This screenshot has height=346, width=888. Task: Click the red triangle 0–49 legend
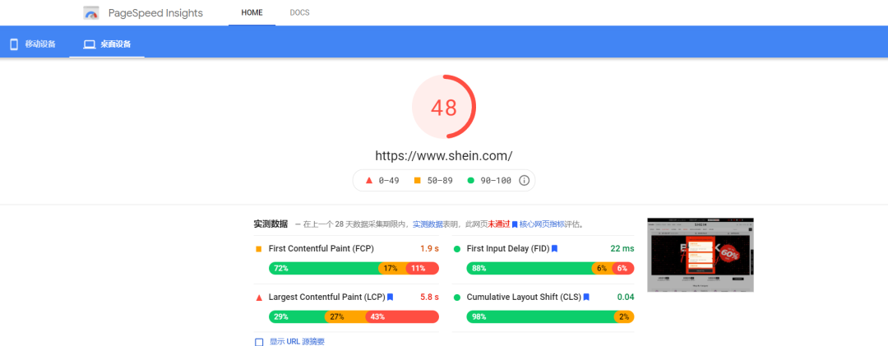pos(383,181)
